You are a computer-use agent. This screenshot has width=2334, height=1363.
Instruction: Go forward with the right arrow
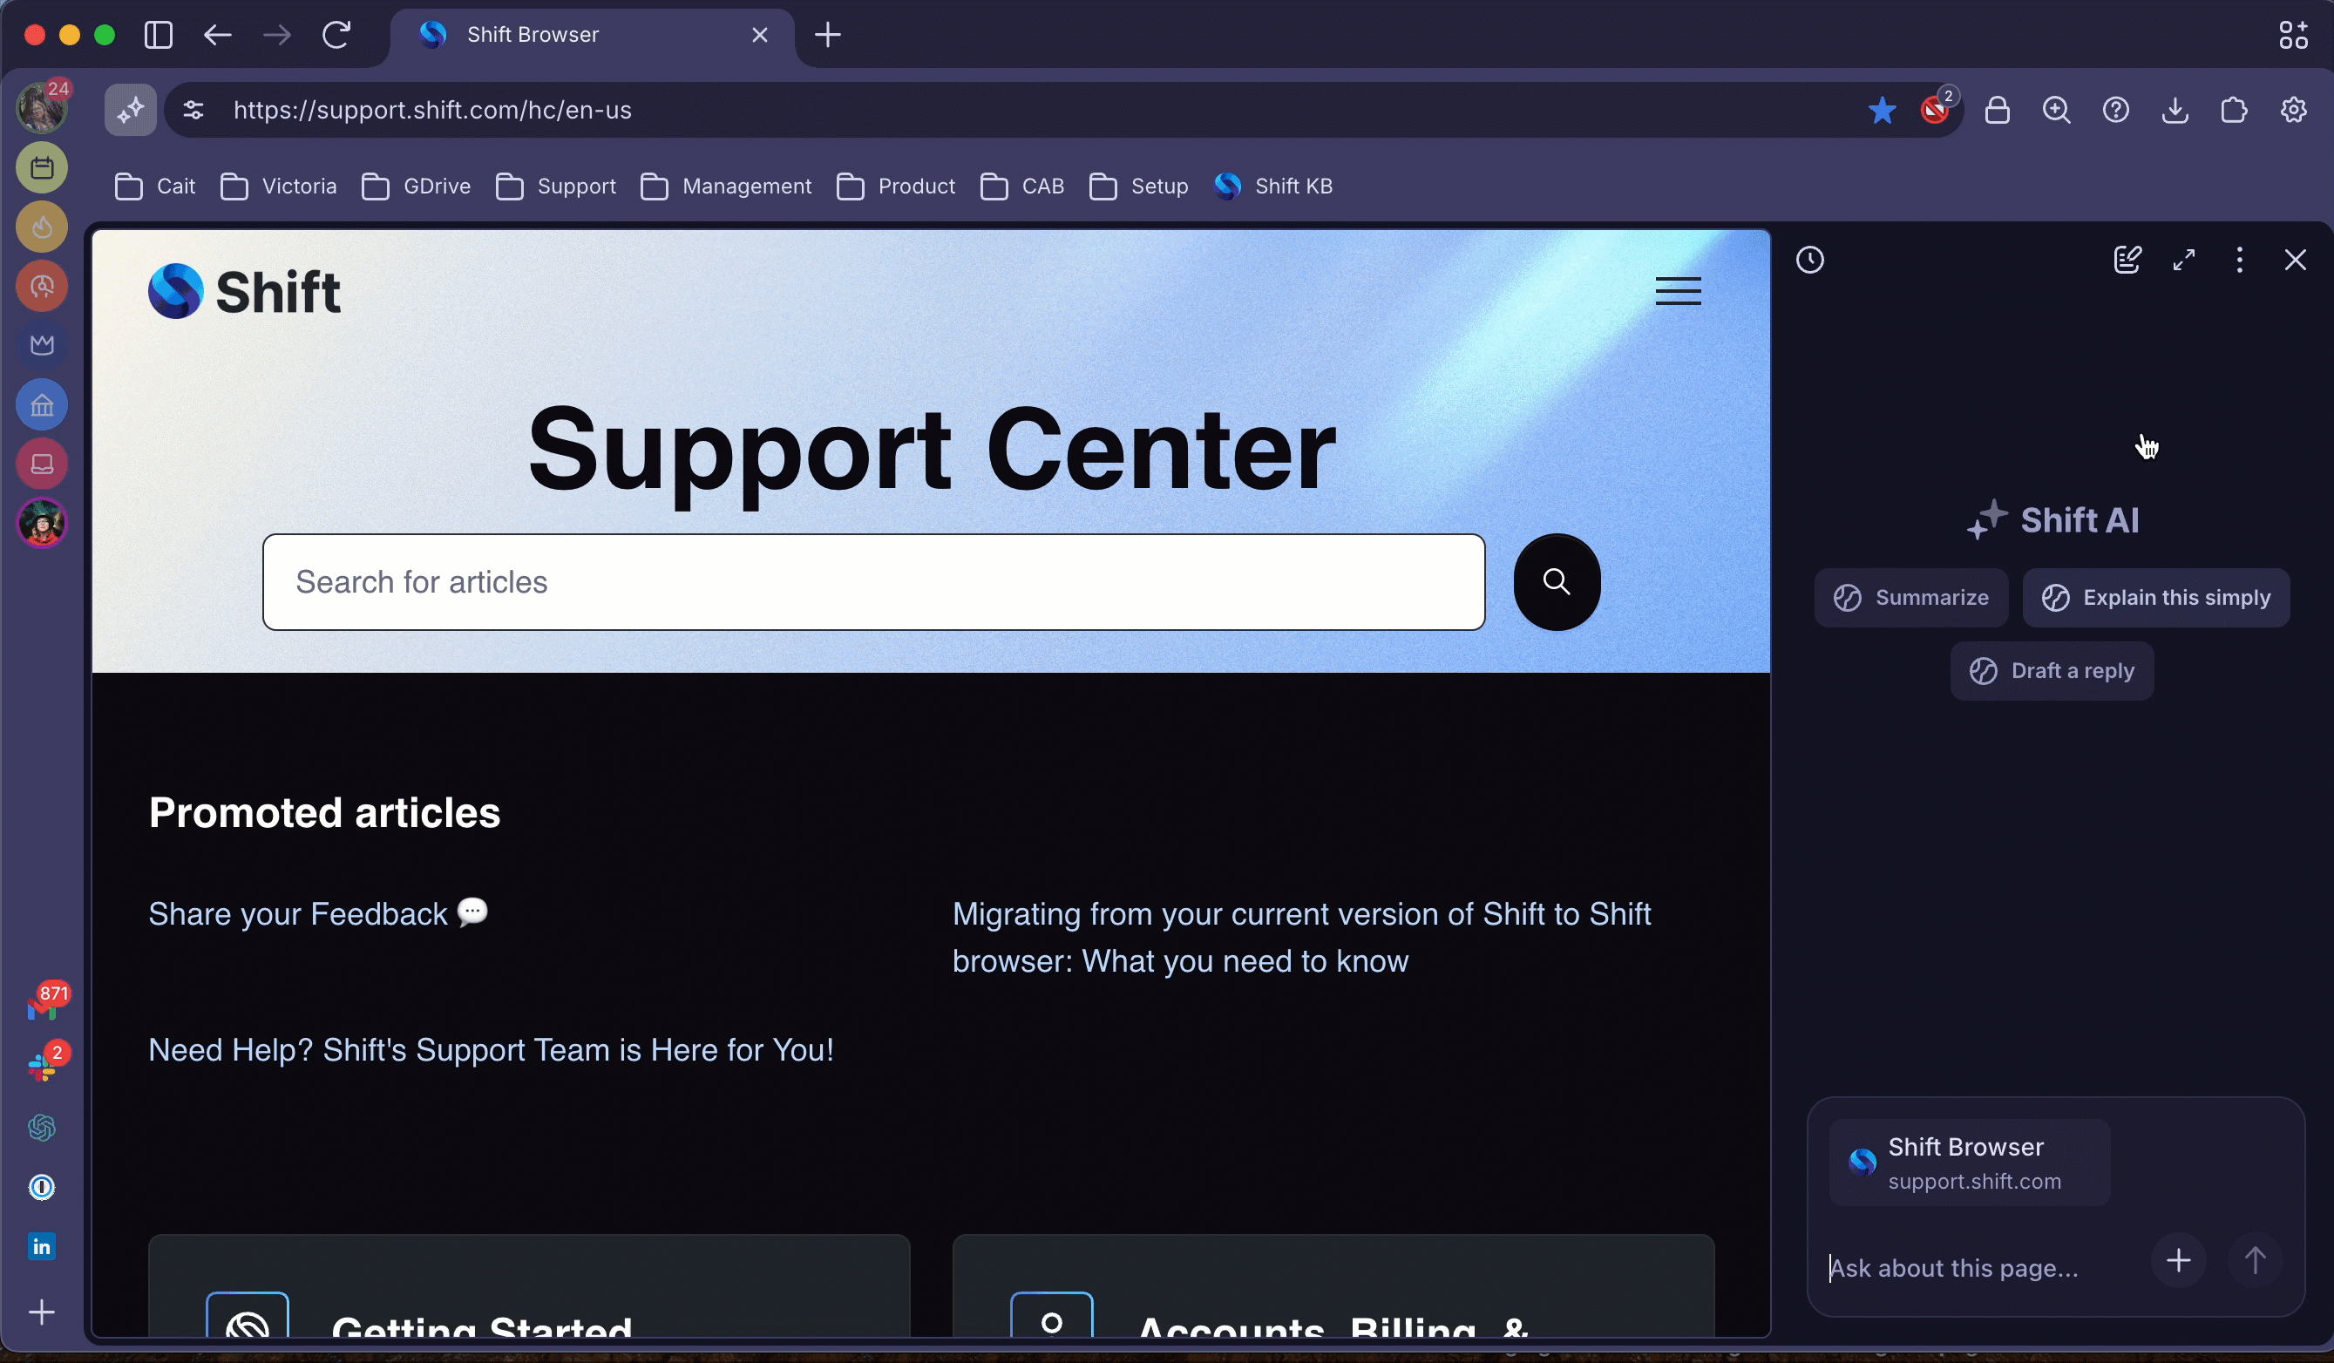click(x=276, y=35)
